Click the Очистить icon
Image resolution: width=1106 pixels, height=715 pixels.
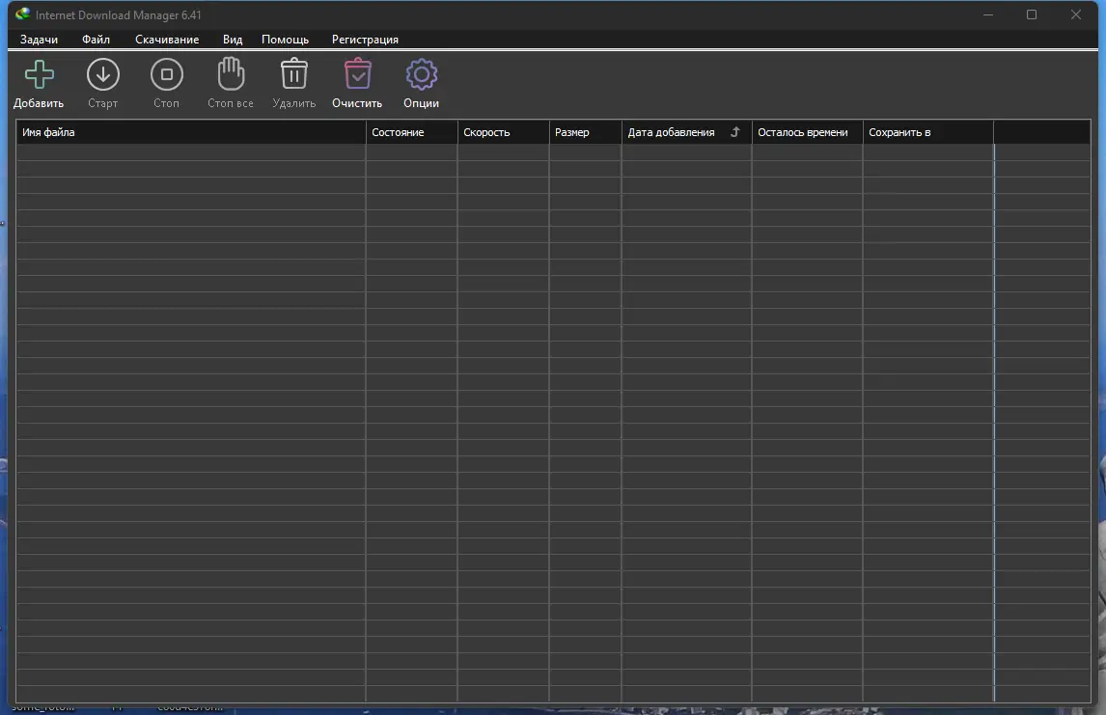click(358, 74)
